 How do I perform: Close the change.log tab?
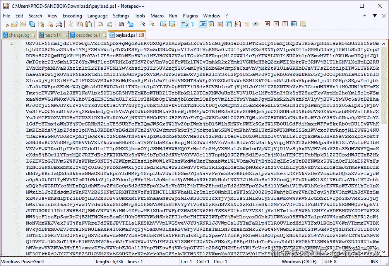(x=33, y=35)
